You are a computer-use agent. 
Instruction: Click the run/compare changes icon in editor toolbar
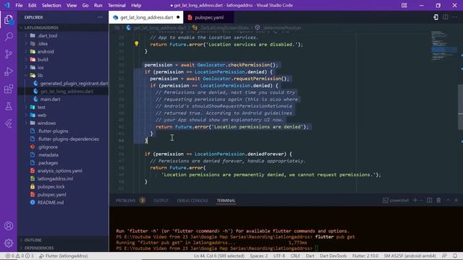click(x=436, y=17)
